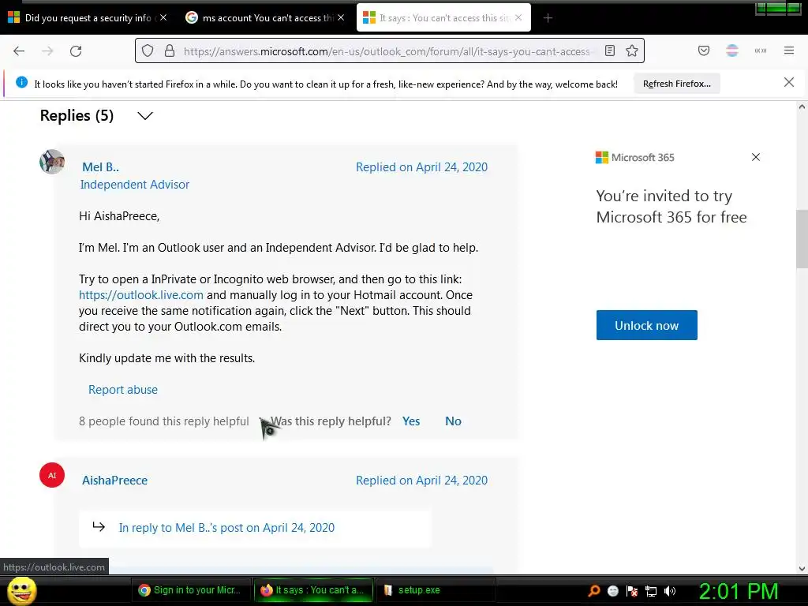The width and height of the screenshot is (808, 606).
Task: Open the smiley face start button
Action: 21,590
